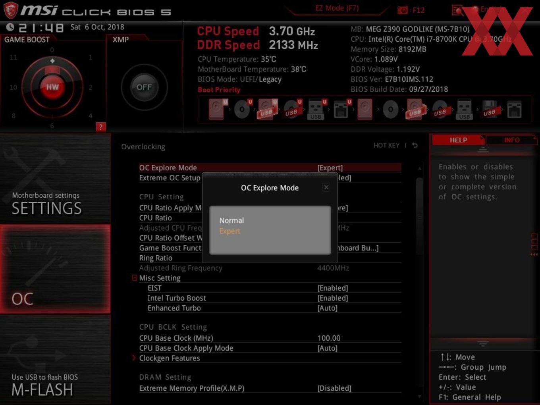
Task: Select USB key boot icon with U badge
Action: [316, 109]
